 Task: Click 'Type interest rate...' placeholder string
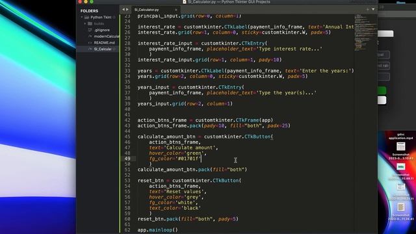coord(289,49)
